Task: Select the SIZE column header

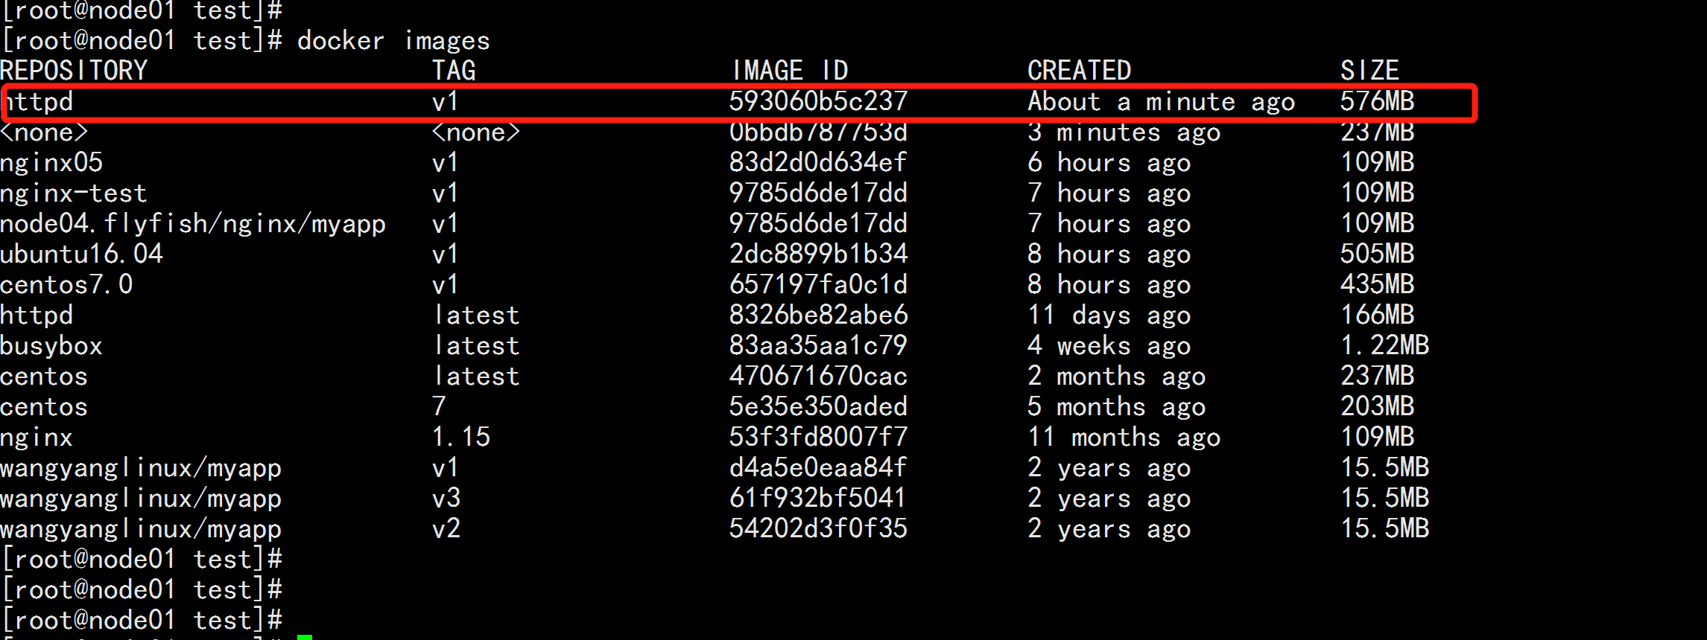Action: pos(1369,71)
